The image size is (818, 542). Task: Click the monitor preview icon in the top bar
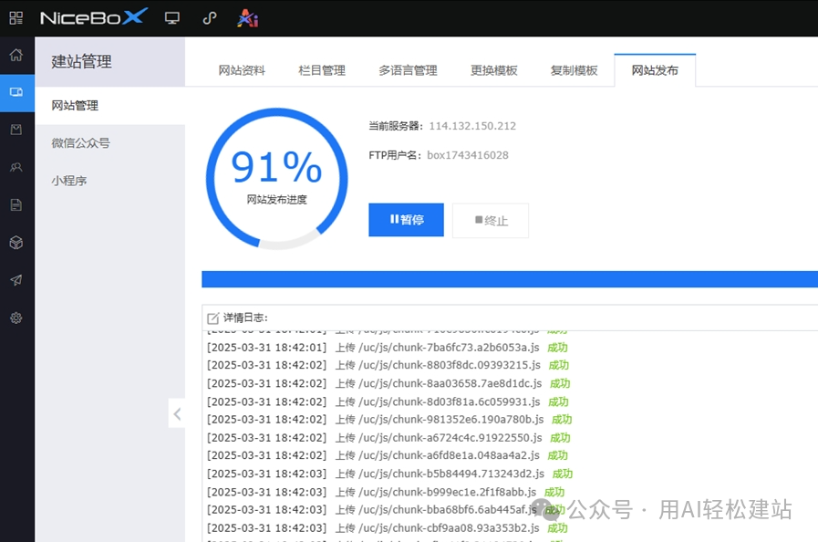(x=172, y=17)
